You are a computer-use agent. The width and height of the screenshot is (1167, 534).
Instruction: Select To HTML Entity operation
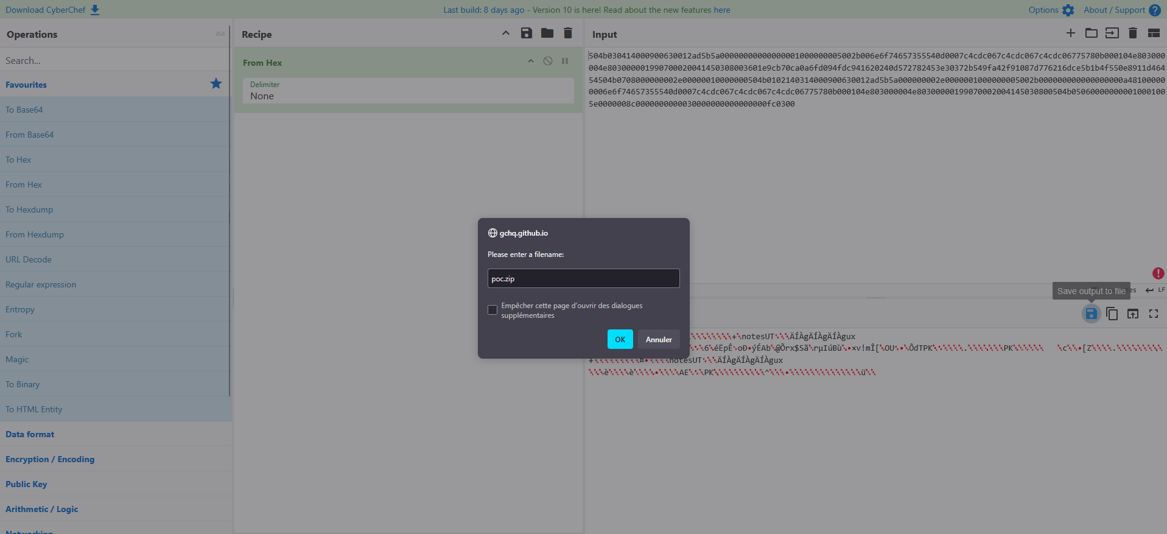click(114, 409)
